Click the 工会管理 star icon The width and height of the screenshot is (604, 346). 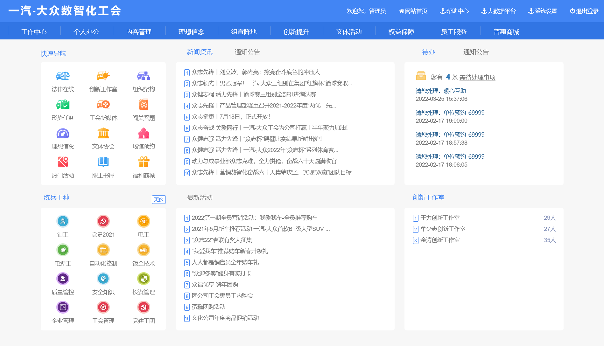pyautogui.click(x=103, y=307)
